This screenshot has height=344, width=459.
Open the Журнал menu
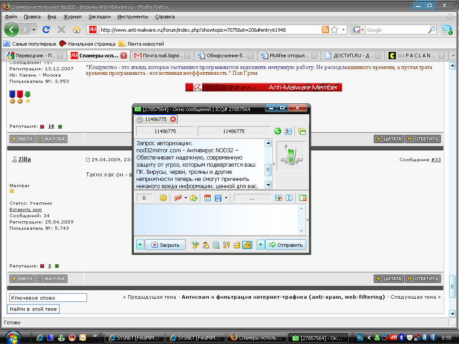coord(72,17)
